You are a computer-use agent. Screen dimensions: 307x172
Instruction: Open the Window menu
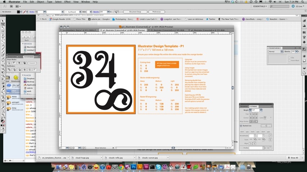(x=85, y=2)
